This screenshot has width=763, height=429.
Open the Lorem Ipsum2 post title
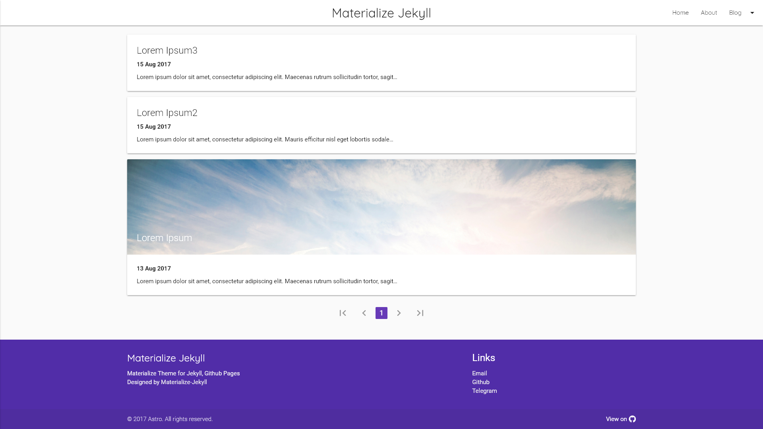pos(167,113)
